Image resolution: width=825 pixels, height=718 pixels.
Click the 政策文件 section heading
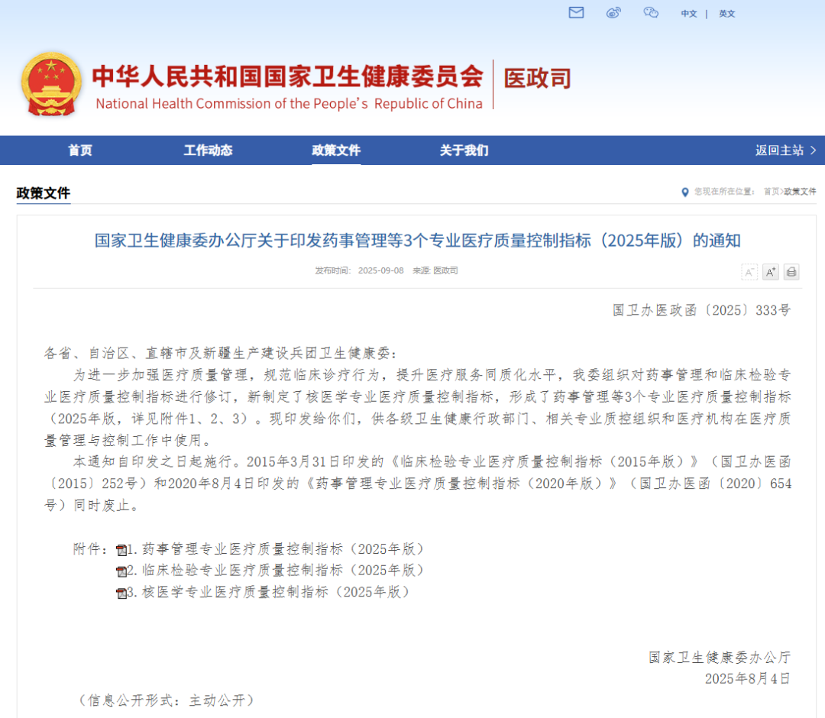pos(43,193)
